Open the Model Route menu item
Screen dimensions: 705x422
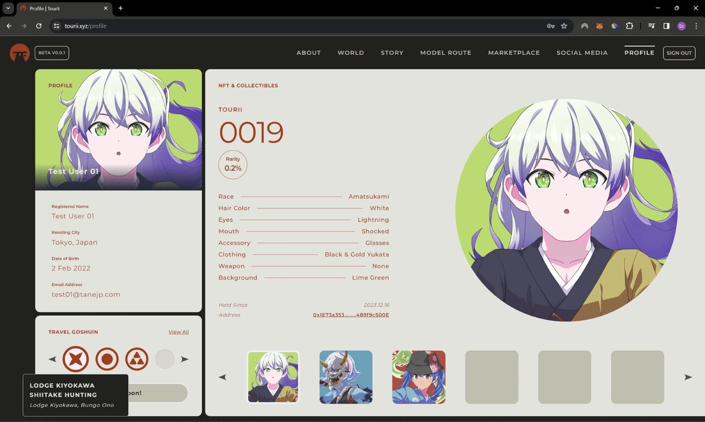point(445,53)
